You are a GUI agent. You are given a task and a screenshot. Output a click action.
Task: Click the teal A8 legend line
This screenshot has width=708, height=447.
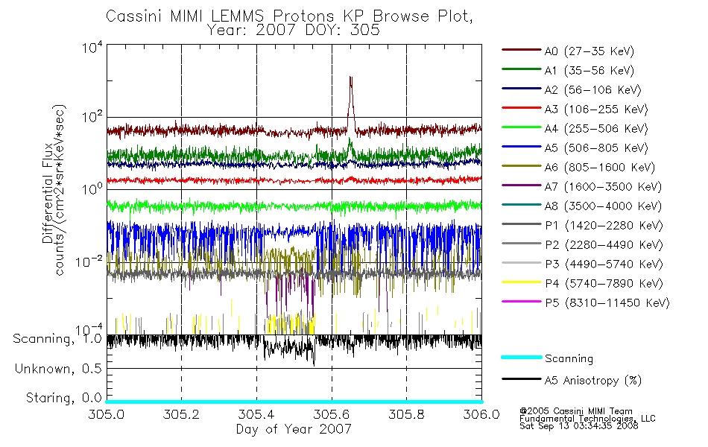[521, 205]
